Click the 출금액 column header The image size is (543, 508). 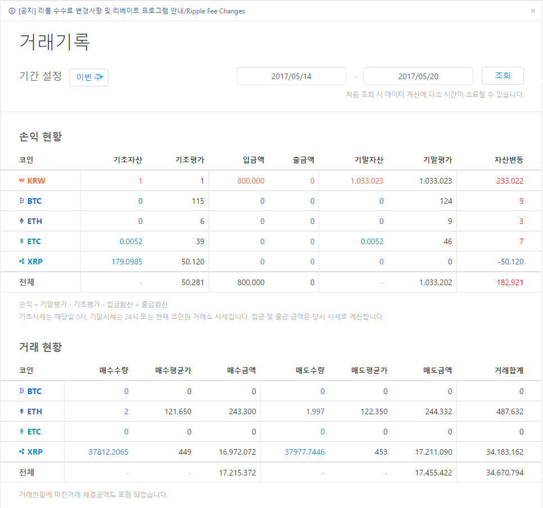[x=304, y=160]
